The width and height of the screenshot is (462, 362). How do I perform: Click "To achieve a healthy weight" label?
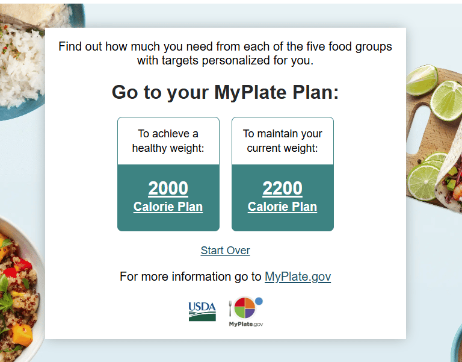(168, 141)
